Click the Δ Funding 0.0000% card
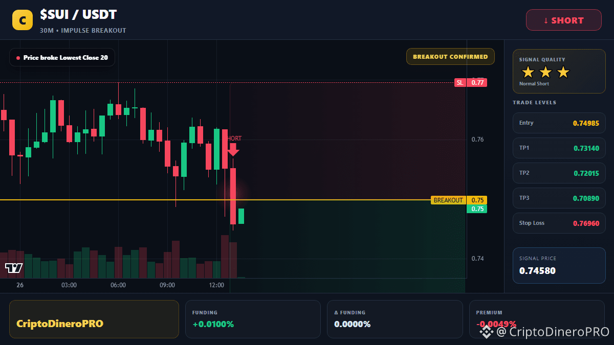The width and height of the screenshot is (614, 345). pyautogui.click(x=395, y=319)
